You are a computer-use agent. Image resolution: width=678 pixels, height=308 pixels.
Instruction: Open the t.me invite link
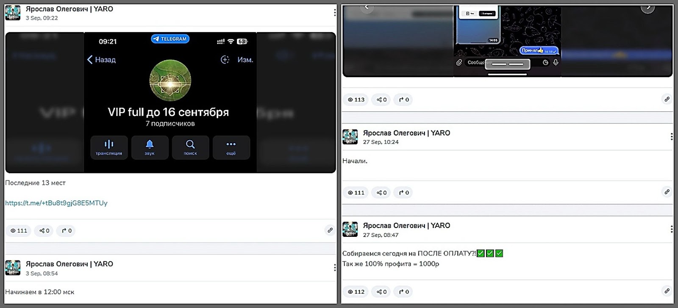pos(56,203)
